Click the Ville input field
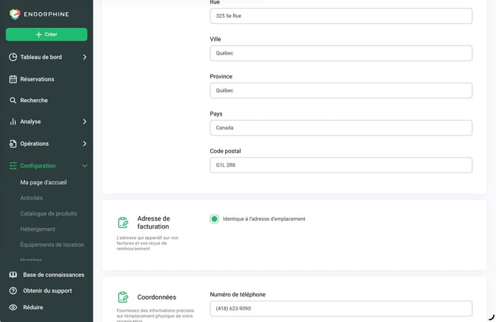 341,53
